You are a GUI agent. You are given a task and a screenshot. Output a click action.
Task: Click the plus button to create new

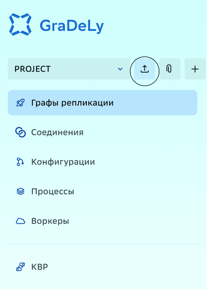[x=195, y=69]
